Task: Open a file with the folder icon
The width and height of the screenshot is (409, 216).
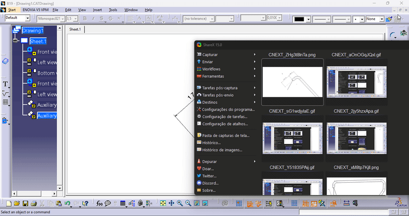Action: point(17,204)
